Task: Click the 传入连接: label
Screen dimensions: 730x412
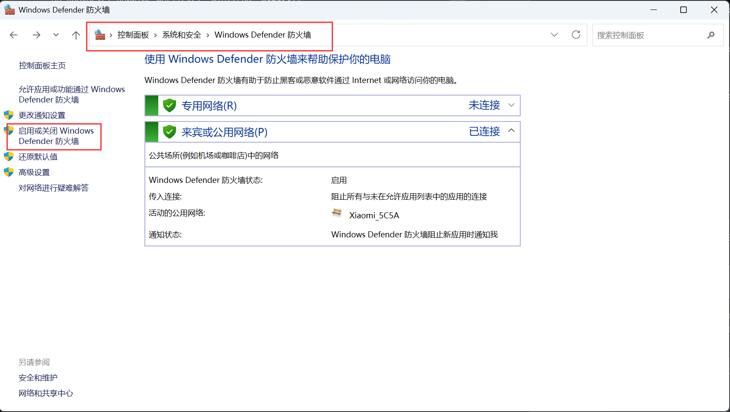Action: click(165, 197)
